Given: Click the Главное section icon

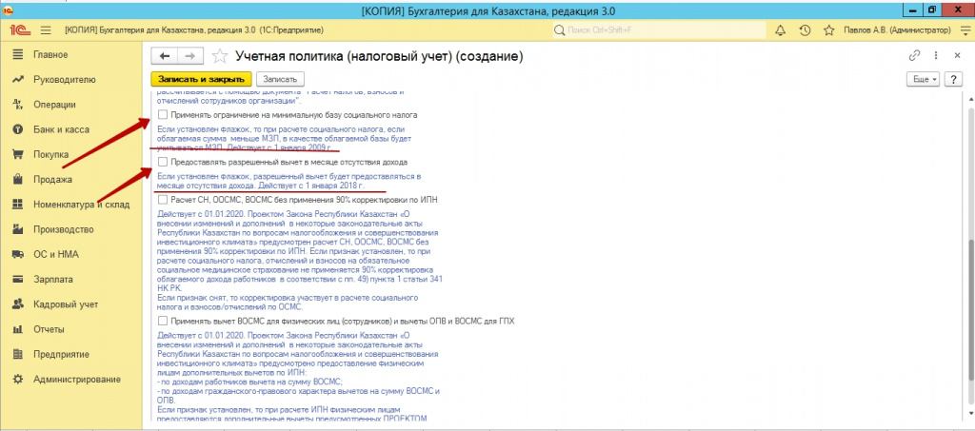Looking at the screenshot, I should pos(18,54).
